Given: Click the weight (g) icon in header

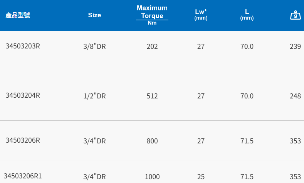Looking at the screenshot, I should pyautogui.click(x=295, y=15).
